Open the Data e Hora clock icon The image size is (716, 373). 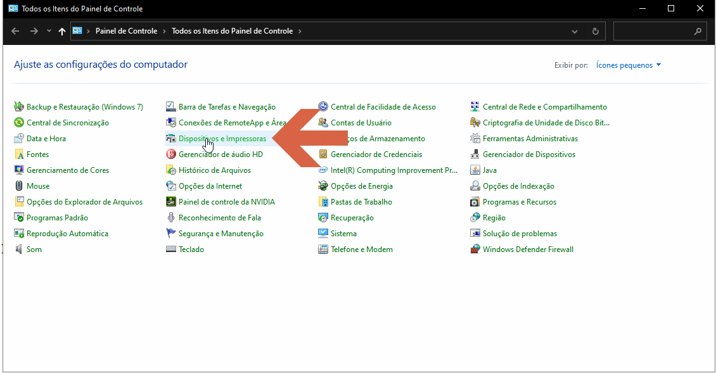coord(19,138)
